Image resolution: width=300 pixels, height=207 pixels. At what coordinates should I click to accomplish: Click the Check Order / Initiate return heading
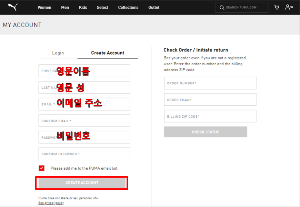(x=196, y=50)
